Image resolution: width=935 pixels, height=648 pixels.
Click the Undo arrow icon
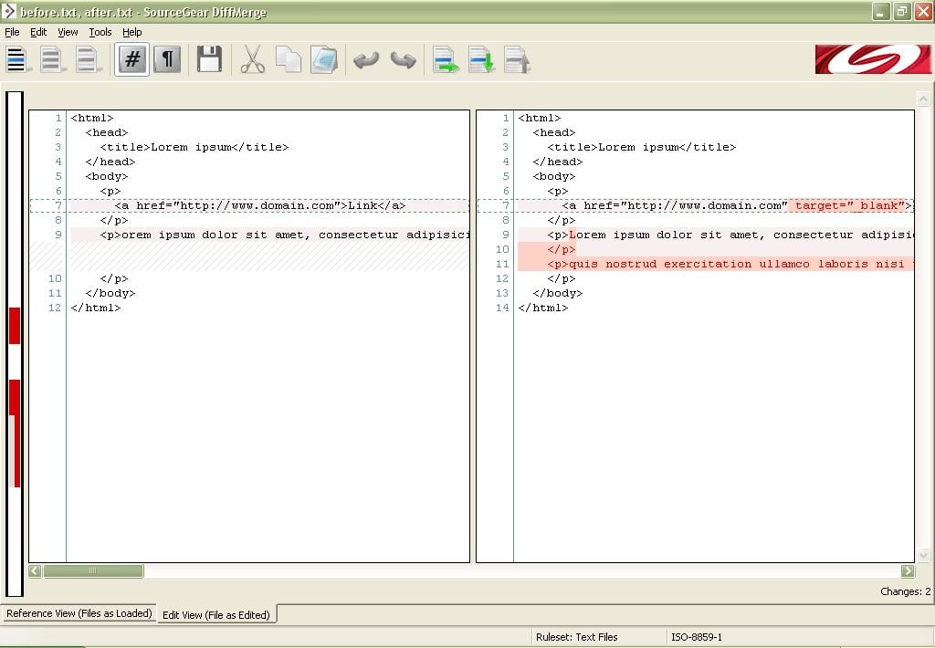point(366,59)
